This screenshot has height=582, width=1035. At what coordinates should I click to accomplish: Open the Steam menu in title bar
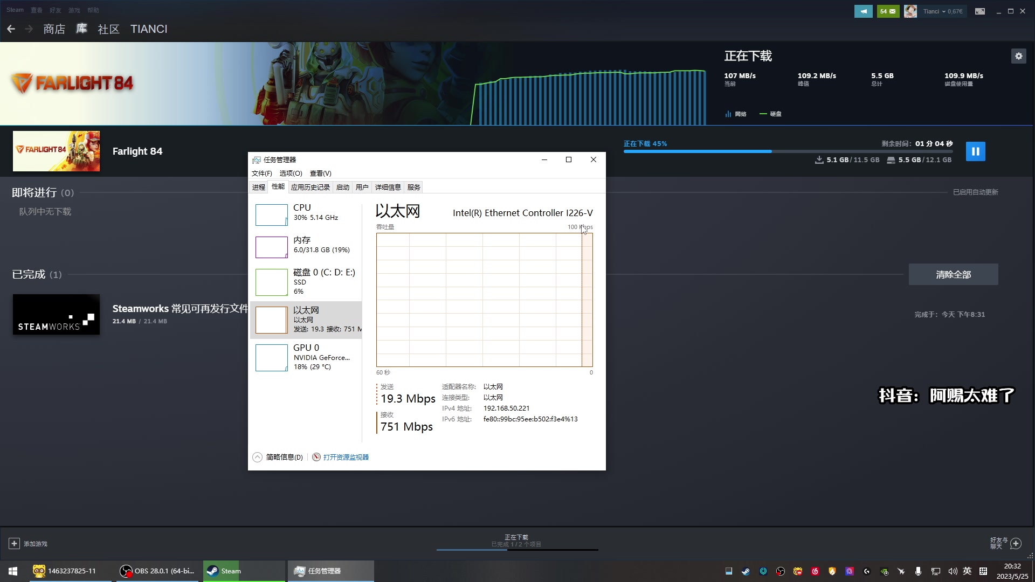(x=15, y=10)
